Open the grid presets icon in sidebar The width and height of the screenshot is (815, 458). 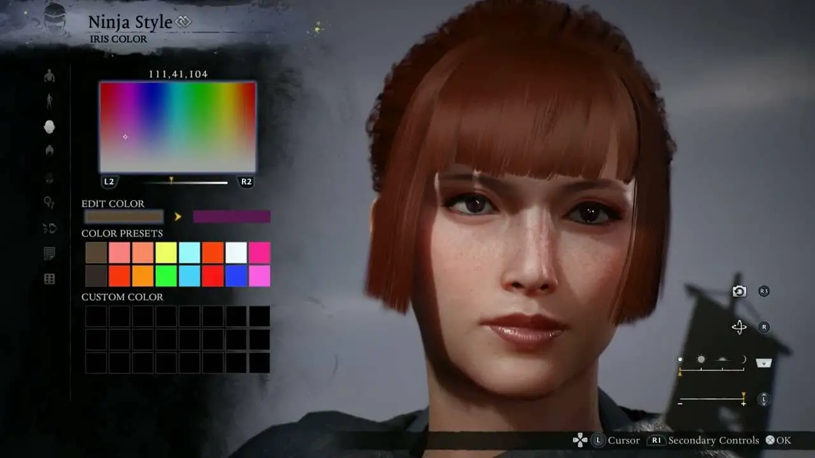pyautogui.click(x=49, y=279)
